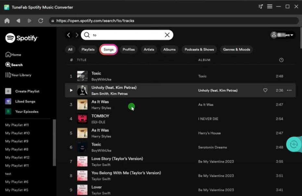Viewport: 302px width, 196px height.
Task: Select the TOMBOY song title
Action: coord(100,116)
